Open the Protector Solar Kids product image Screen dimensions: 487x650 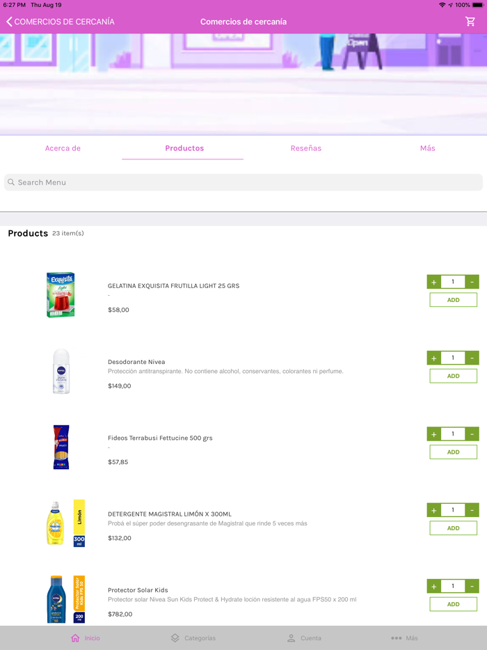65,599
